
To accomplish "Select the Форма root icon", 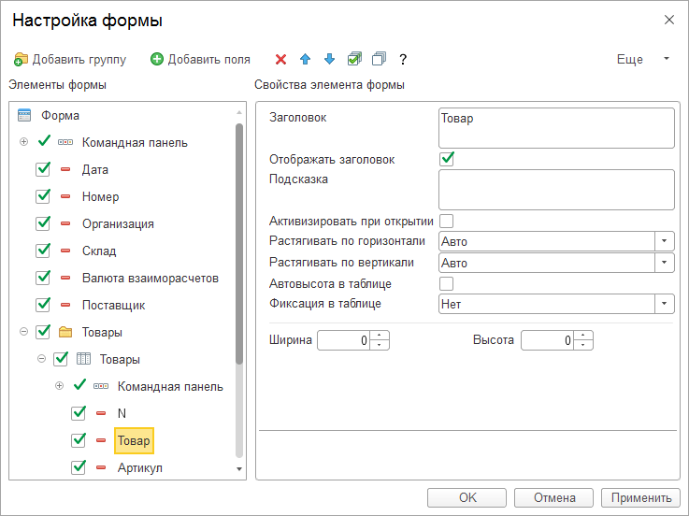I will pyautogui.click(x=24, y=115).
